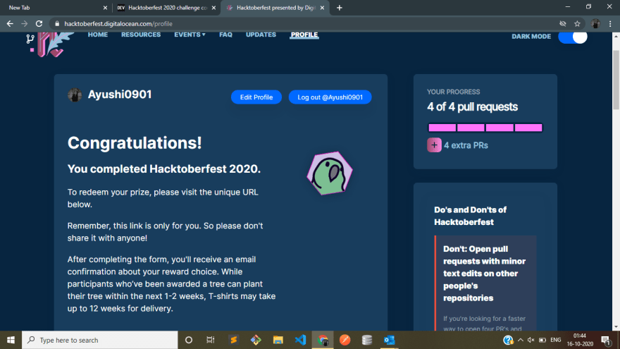Expand the Events dropdown menu
620x349 pixels.
[x=190, y=35]
